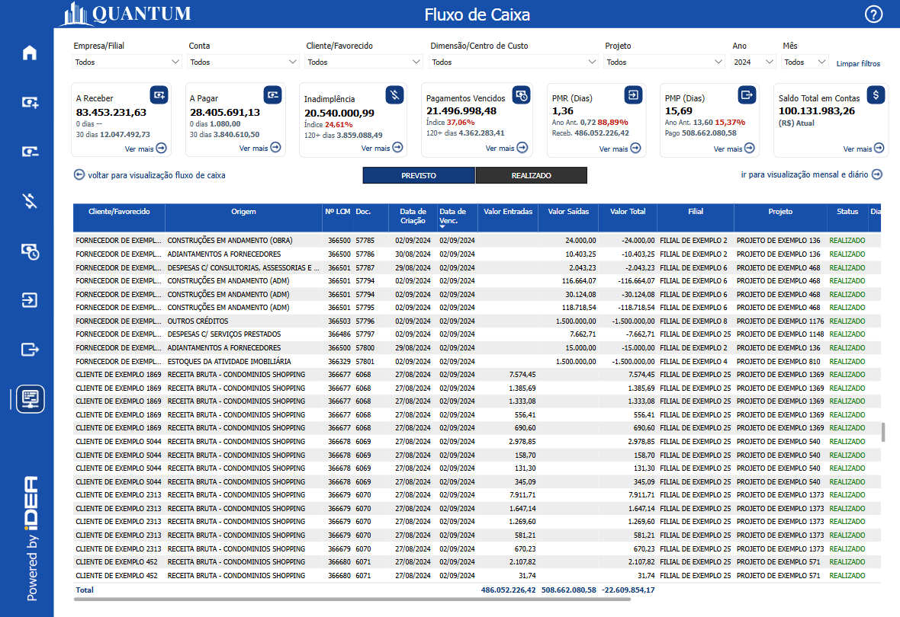
Task: Click the Inadimplência card icon
Action: pyautogui.click(x=394, y=94)
